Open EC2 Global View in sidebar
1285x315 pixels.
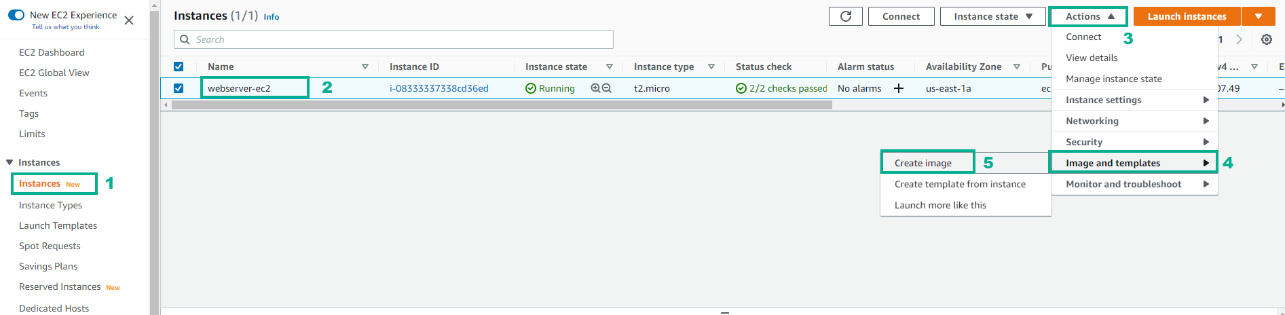tap(54, 73)
